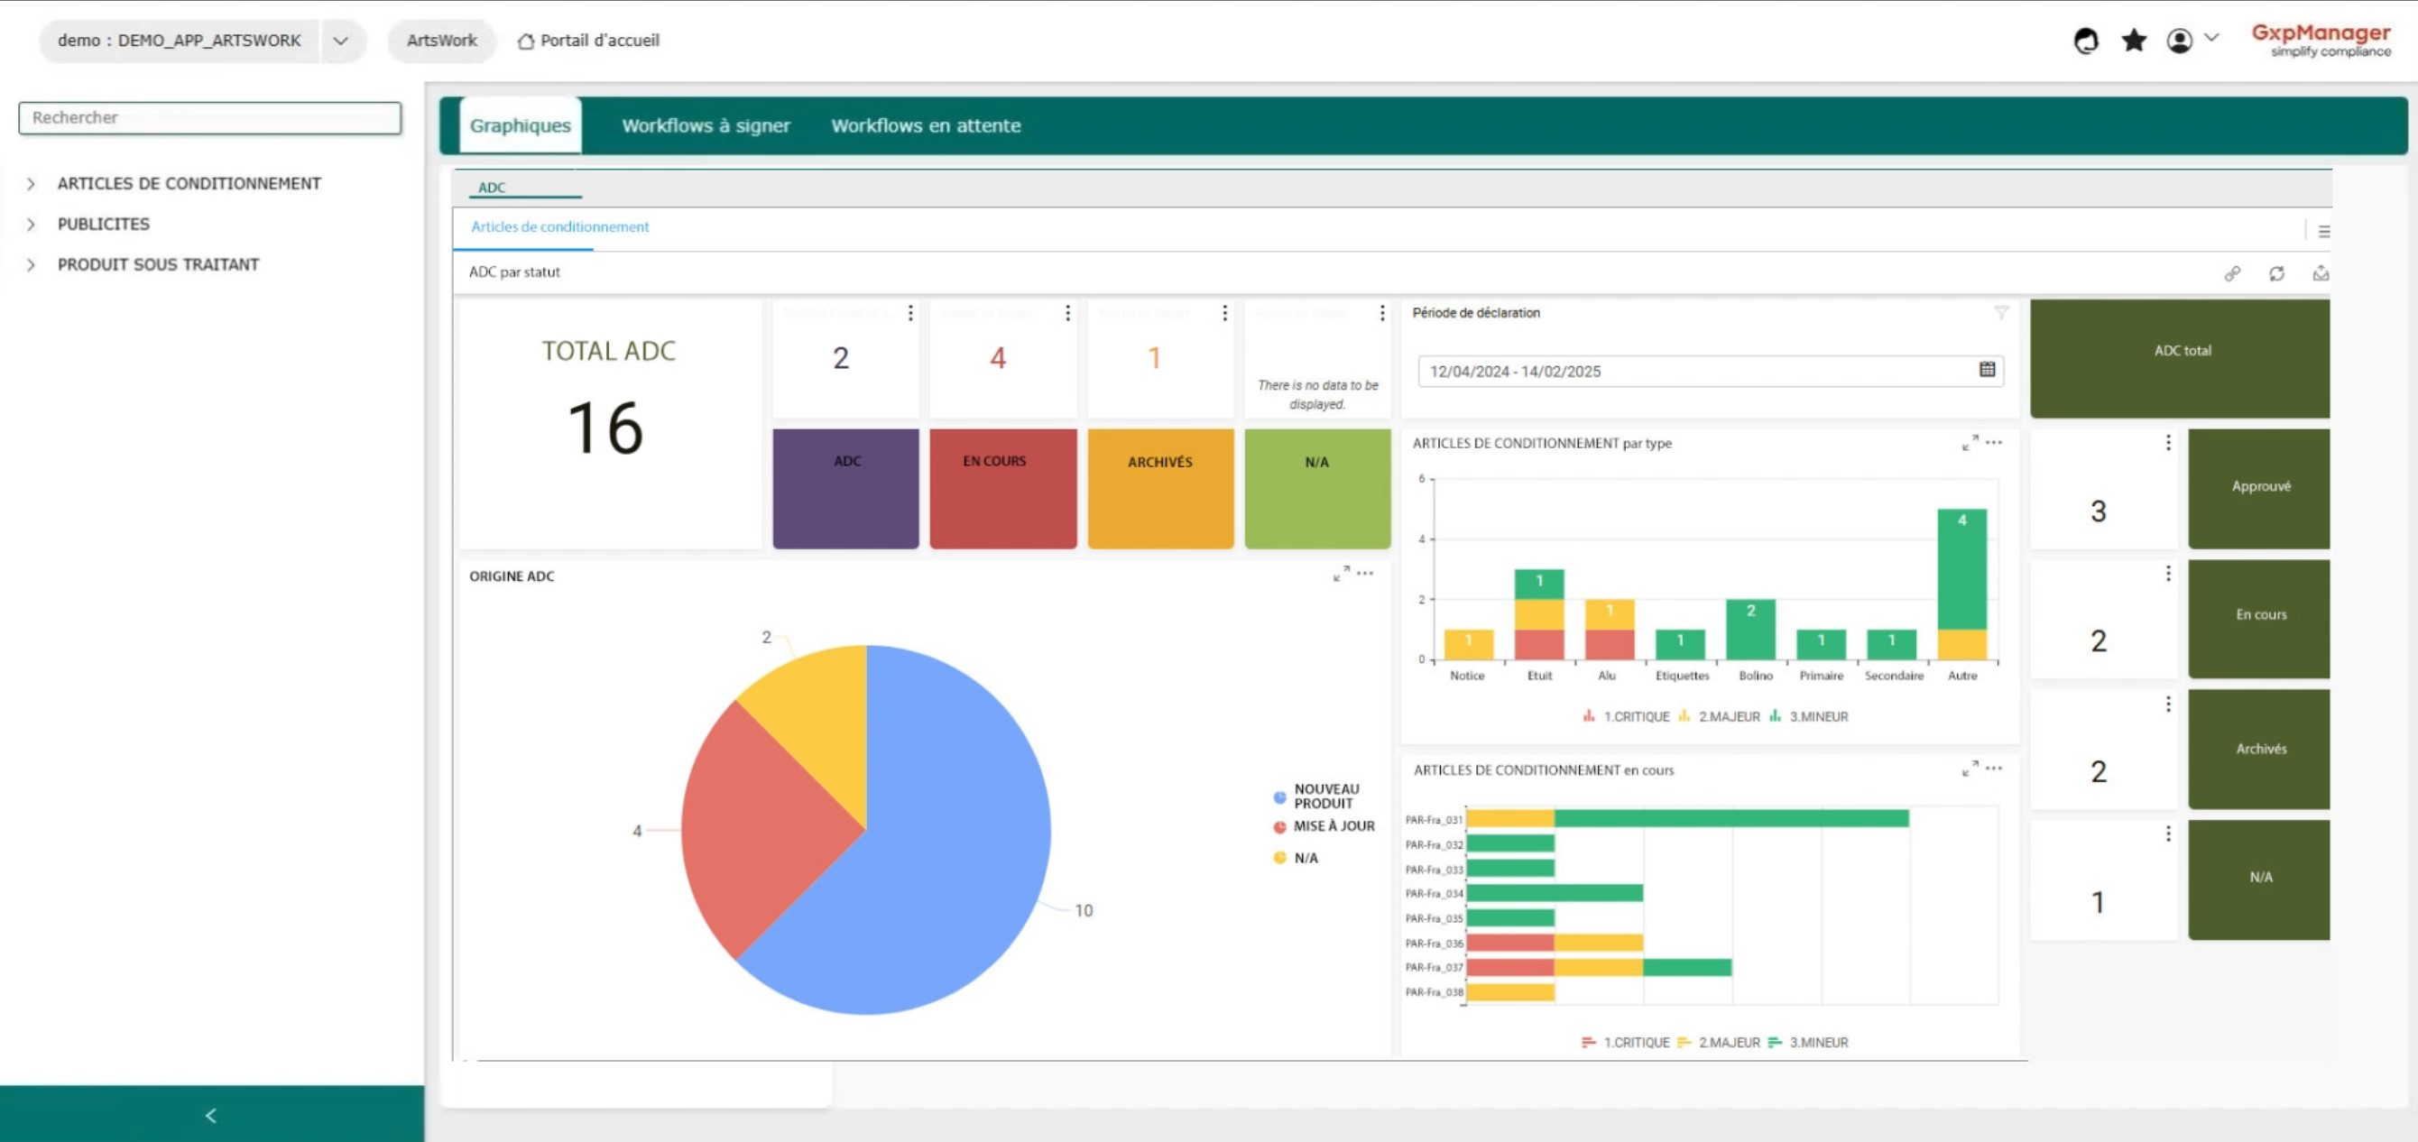Image resolution: width=2418 pixels, height=1142 pixels.
Task: Switch to Workflows à signer tab
Action: point(705,125)
